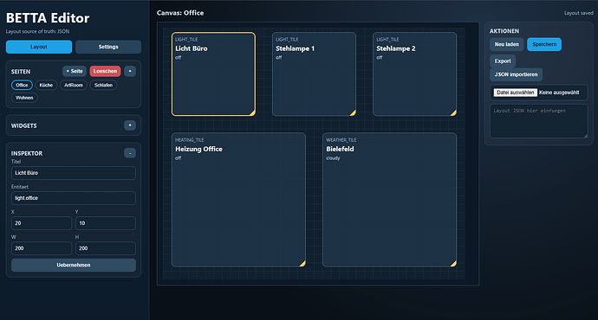Focus the X position field

point(42,223)
